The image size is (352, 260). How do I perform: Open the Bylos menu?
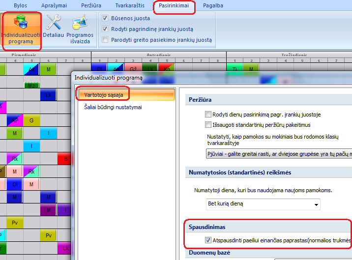click(20, 5)
